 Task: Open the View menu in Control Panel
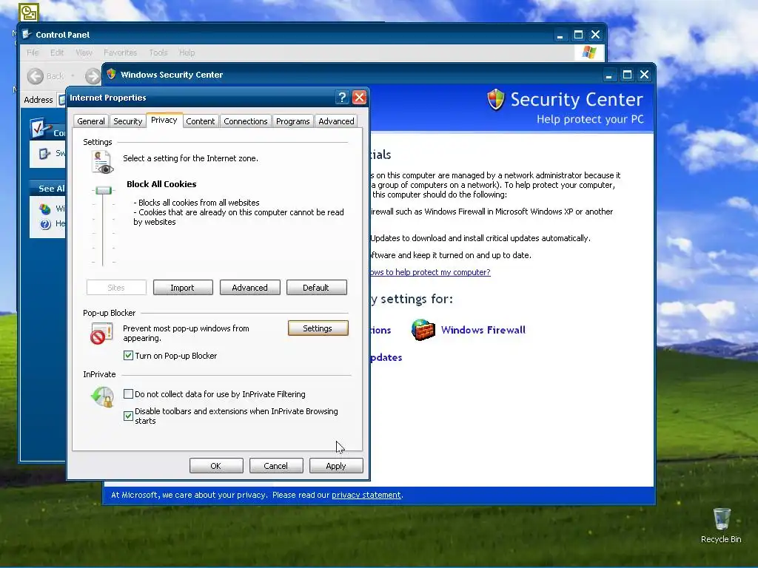[x=84, y=53]
